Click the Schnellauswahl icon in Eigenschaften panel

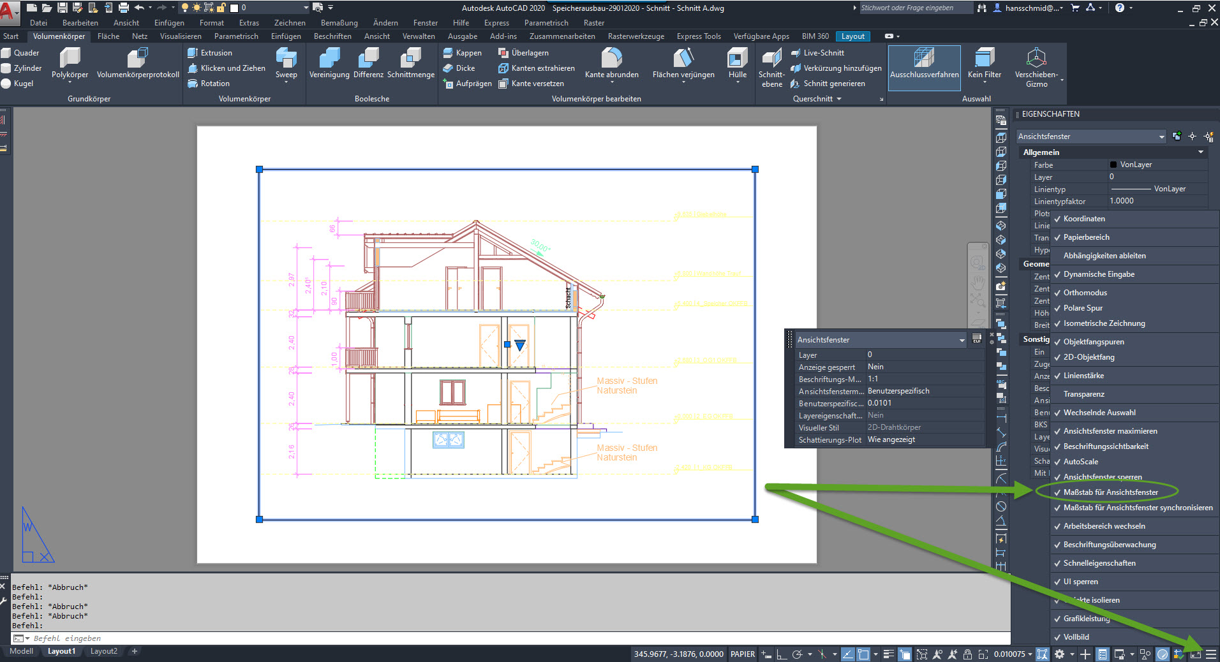pyautogui.click(x=1209, y=136)
